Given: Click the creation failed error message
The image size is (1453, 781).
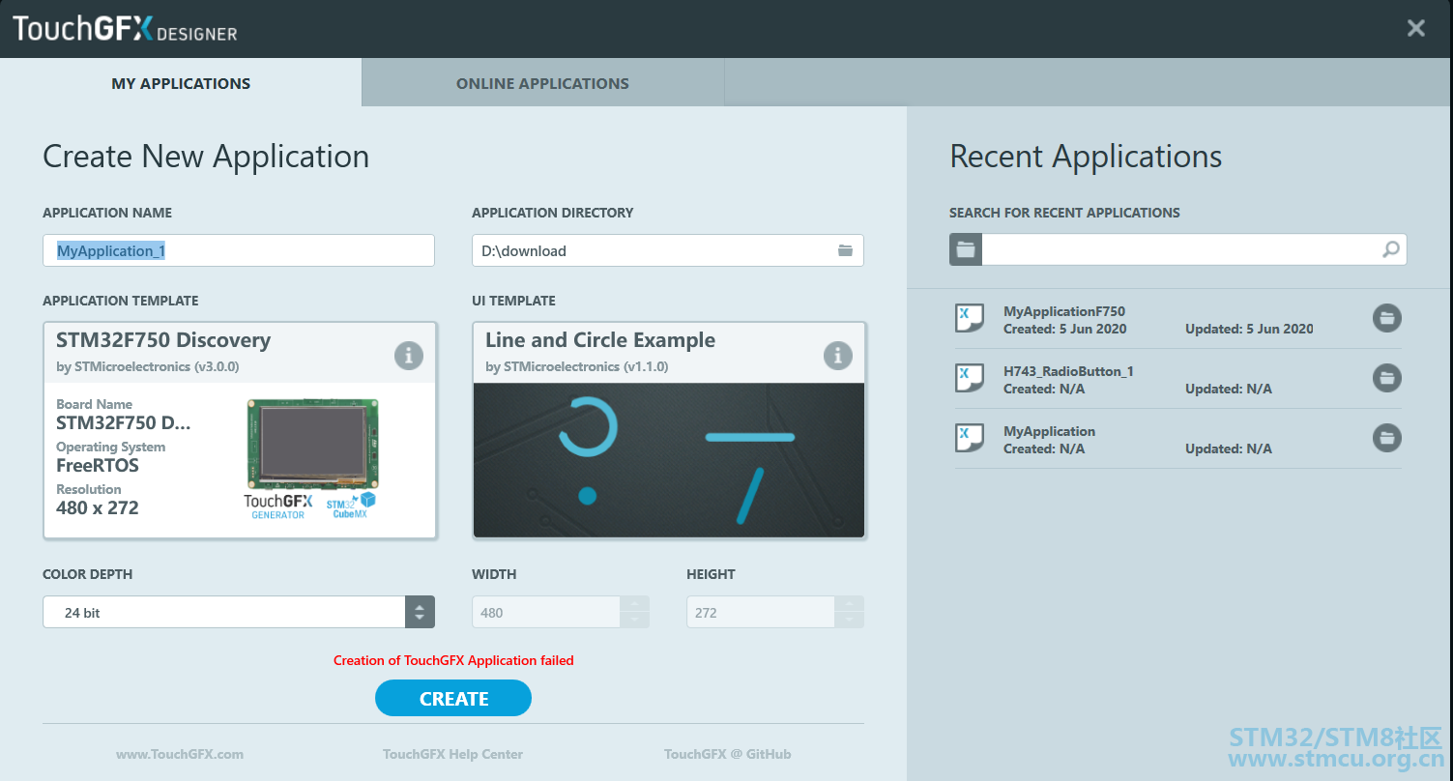Looking at the screenshot, I should 453,660.
